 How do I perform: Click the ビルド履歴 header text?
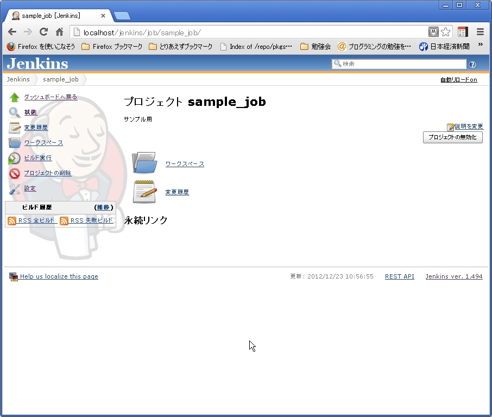tap(37, 207)
